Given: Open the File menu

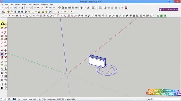Looking at the screenshot, I should 2,4.
